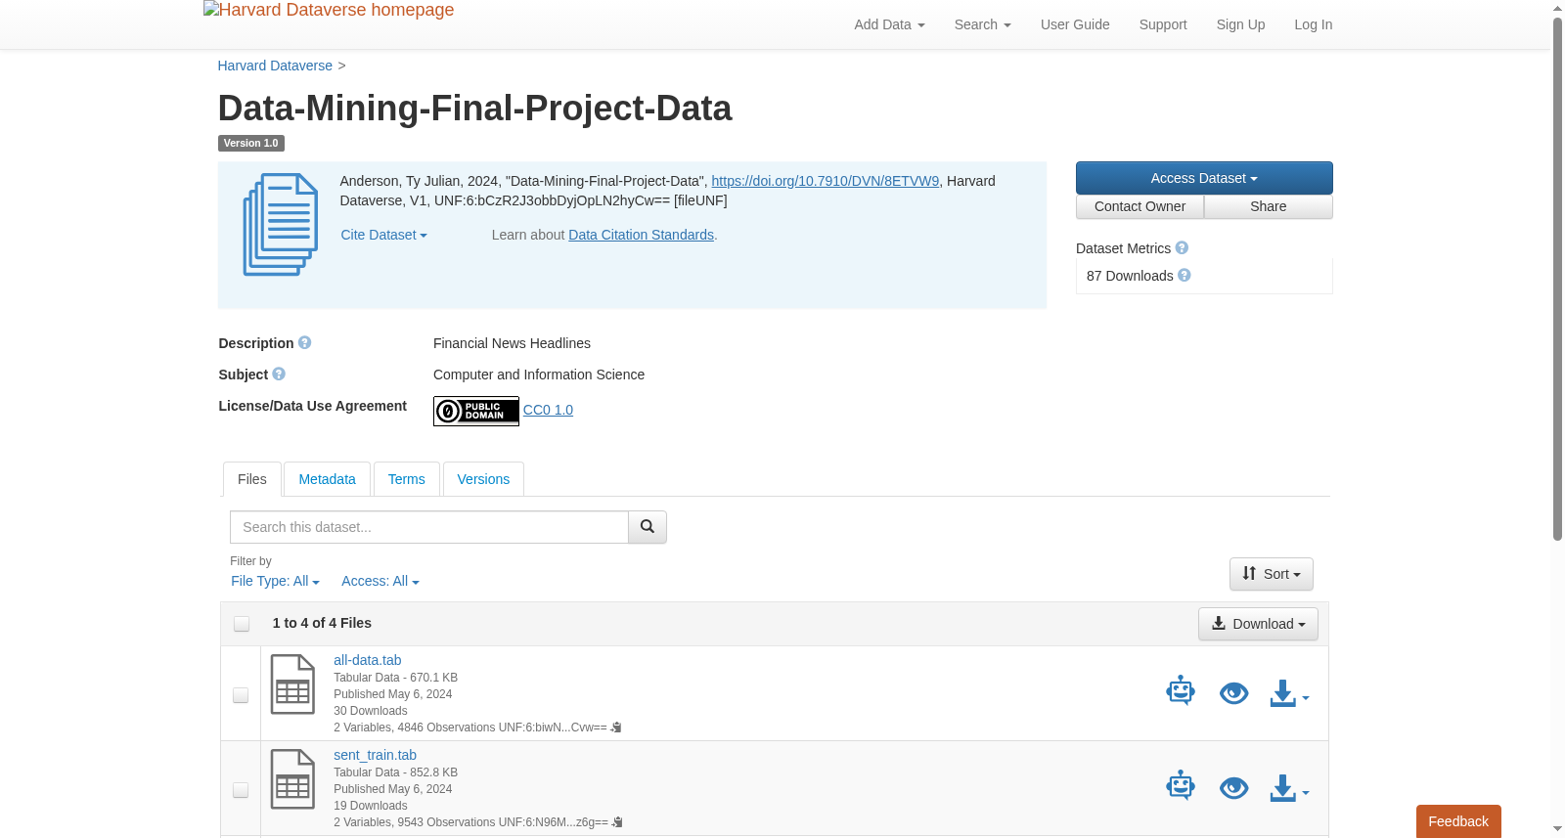Click the '1 to 4 of 4 Files' label
This screenshot has height=838, width=1565.
click(322, 623)
